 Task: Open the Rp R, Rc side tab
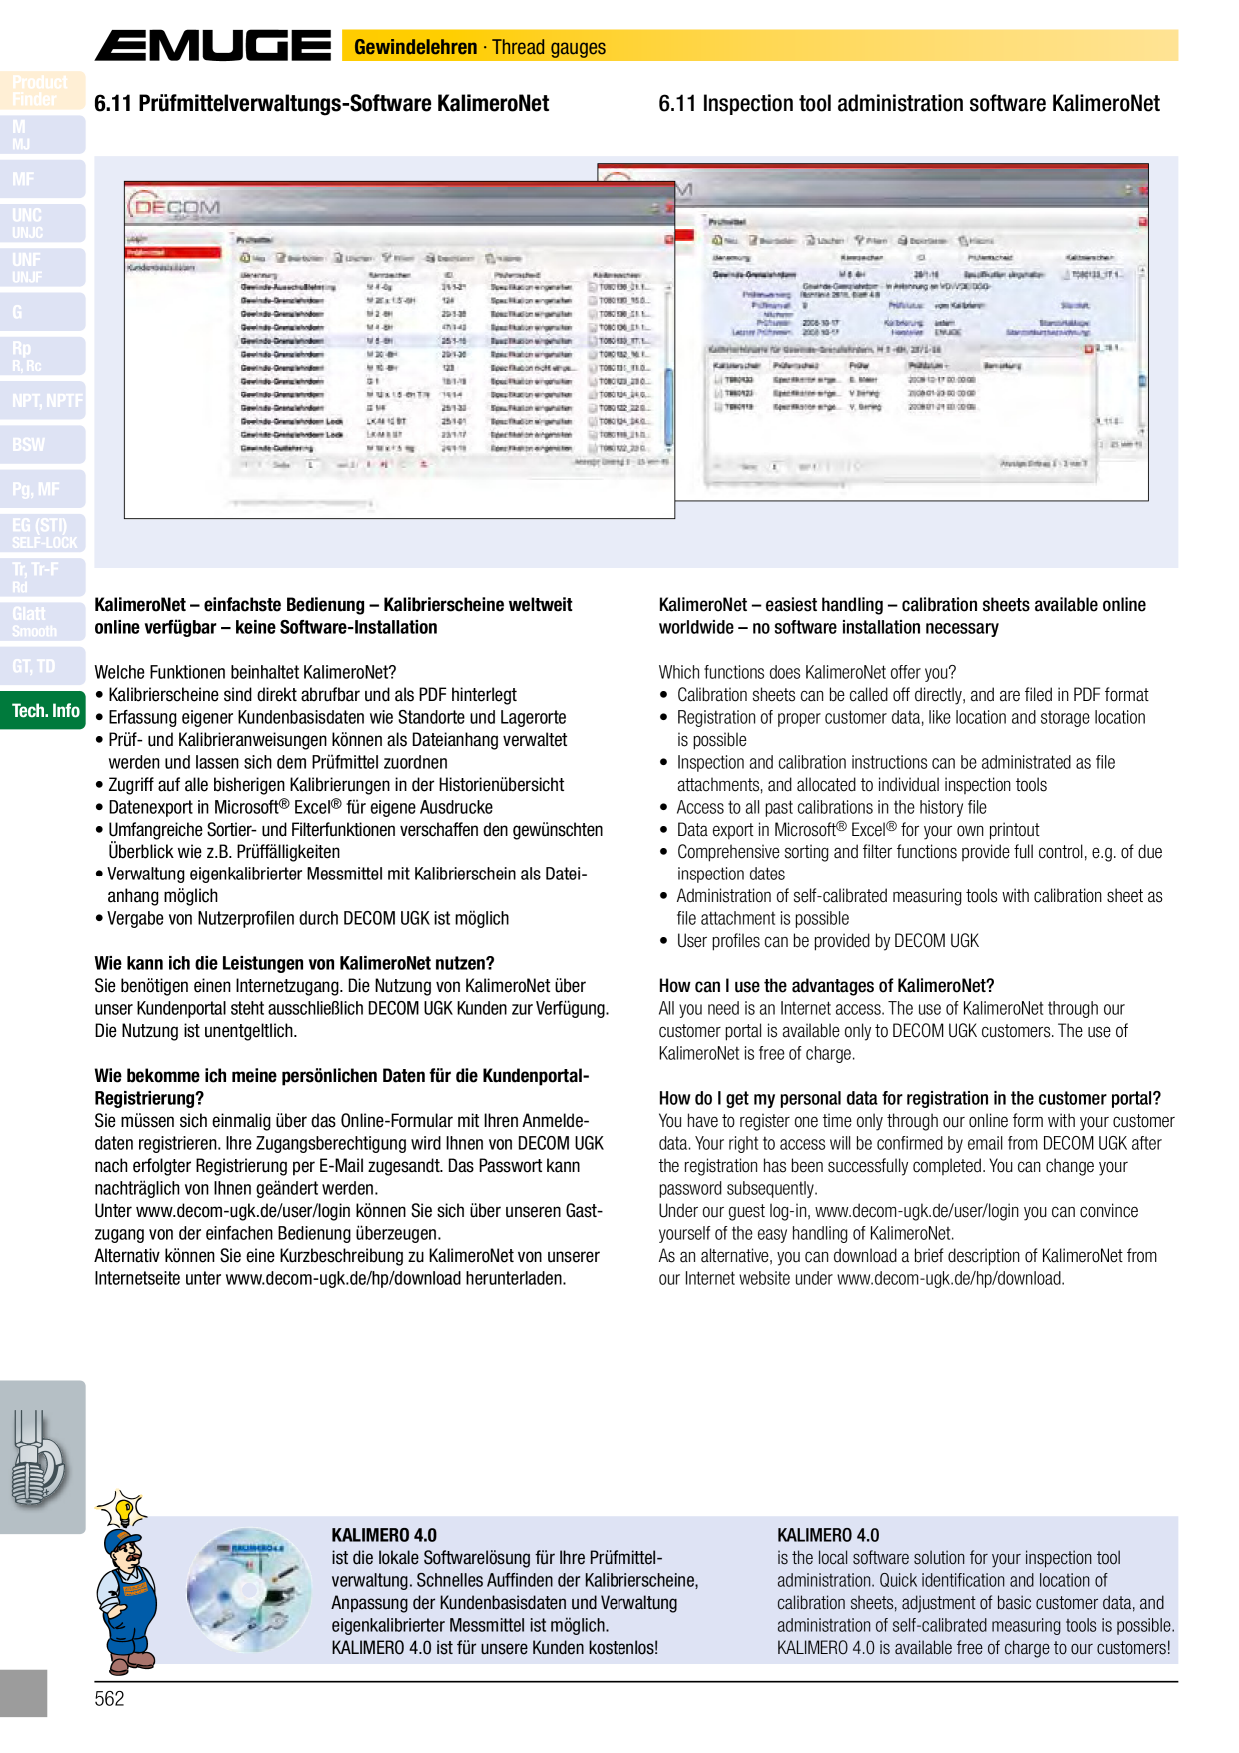pos(42,356)
